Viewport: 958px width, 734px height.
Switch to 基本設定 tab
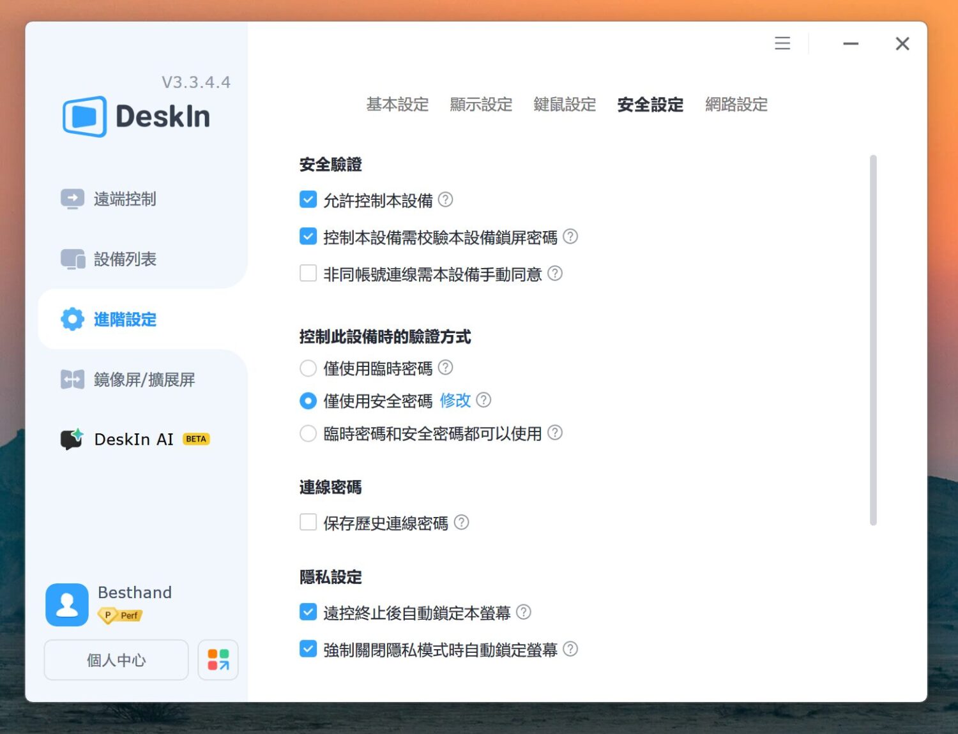(397, 105)
